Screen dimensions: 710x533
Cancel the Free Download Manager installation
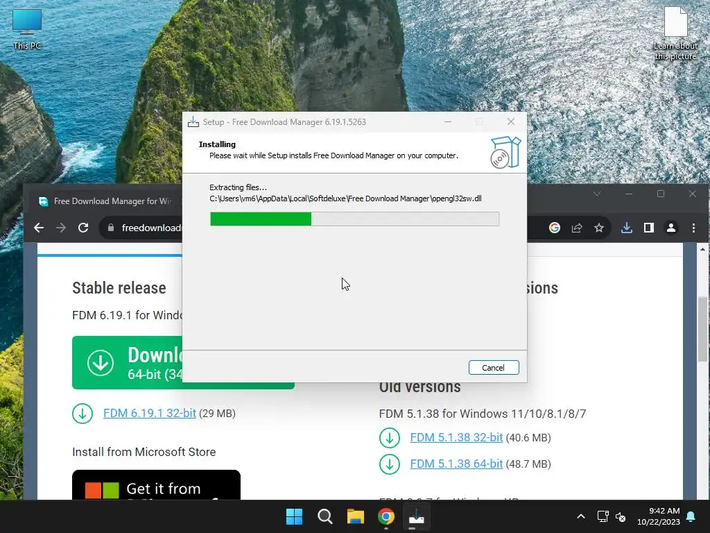(494, 368)
